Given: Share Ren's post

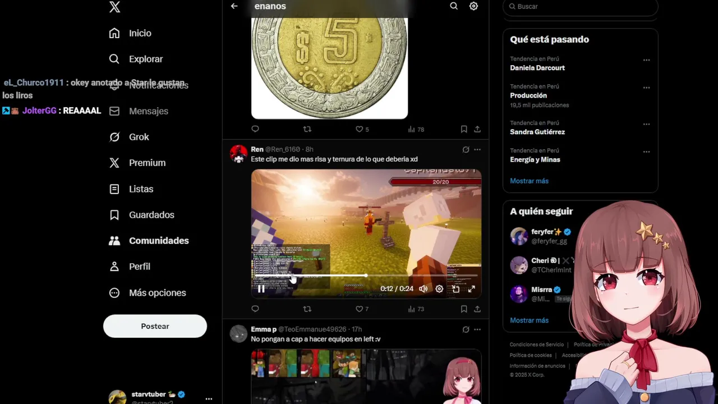Looking at the screenshot, I should coord(477,309).
